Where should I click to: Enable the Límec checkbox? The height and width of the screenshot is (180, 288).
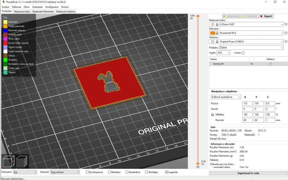point(243,53)
